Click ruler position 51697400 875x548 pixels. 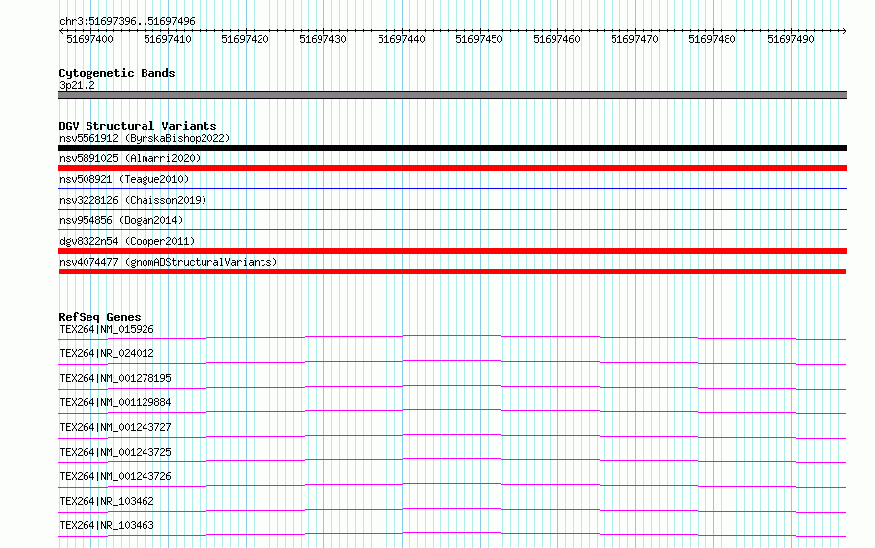point(89,39)
